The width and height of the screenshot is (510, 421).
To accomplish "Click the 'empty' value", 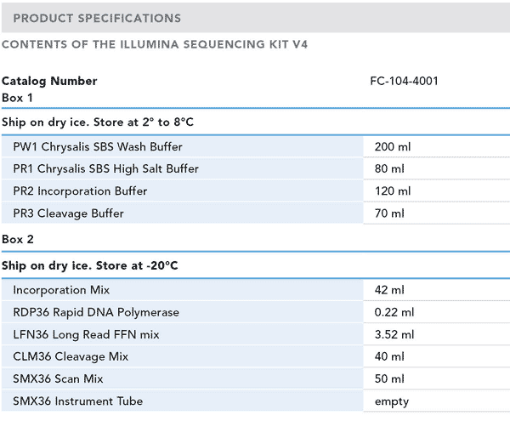I will click(392, 401).
